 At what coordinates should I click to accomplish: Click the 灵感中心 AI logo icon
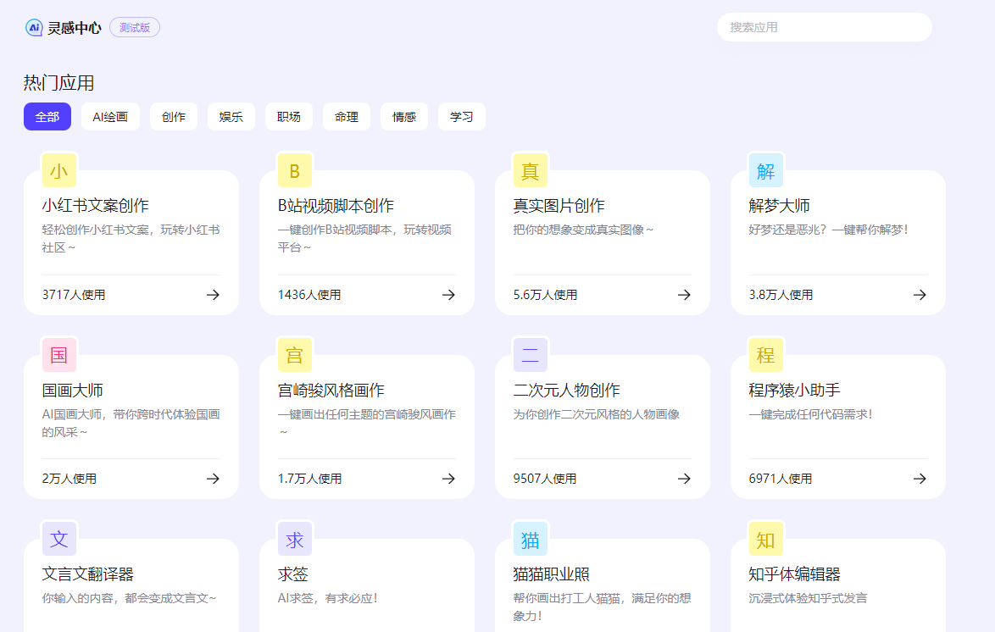point(34,27)
